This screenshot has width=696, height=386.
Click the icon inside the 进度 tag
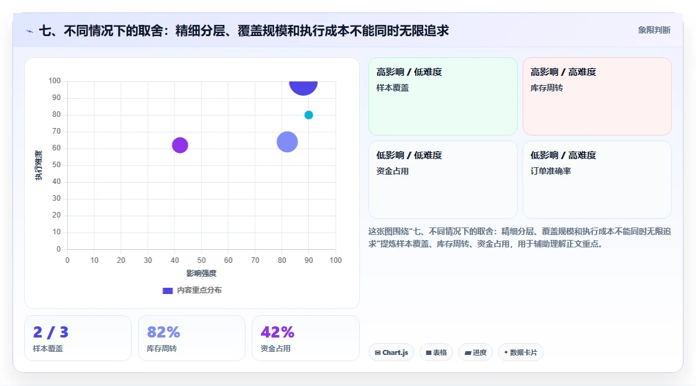[468, 352]
